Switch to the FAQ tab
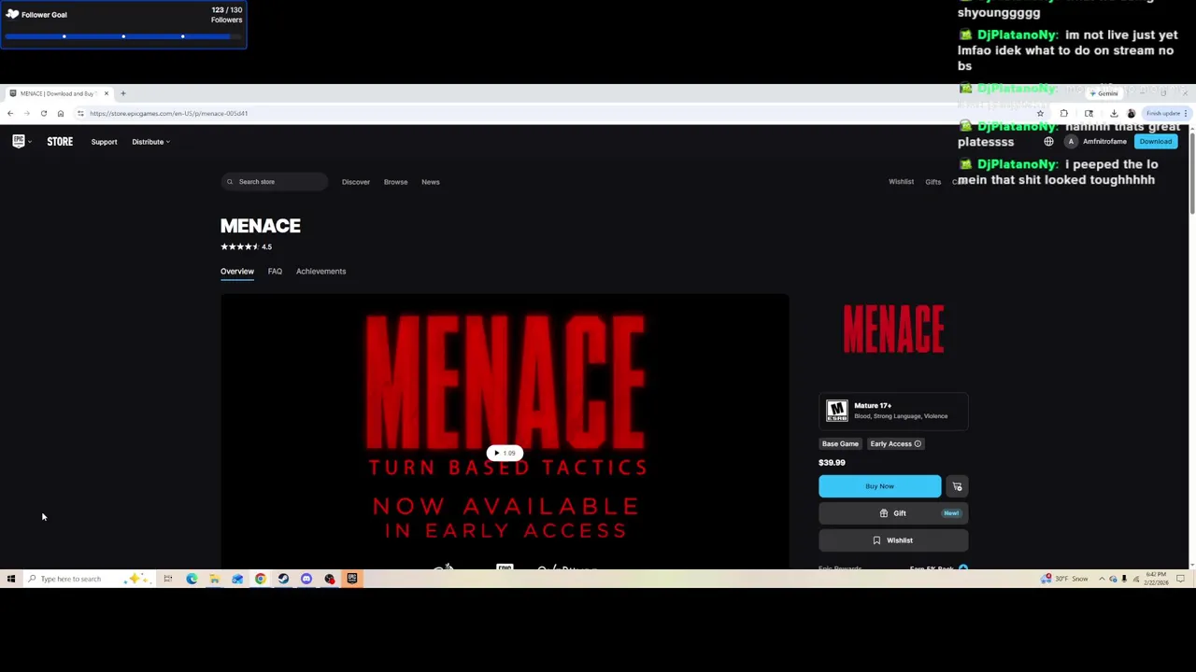This screenshot has width=1196, height=672. click(x=275, y=272)
